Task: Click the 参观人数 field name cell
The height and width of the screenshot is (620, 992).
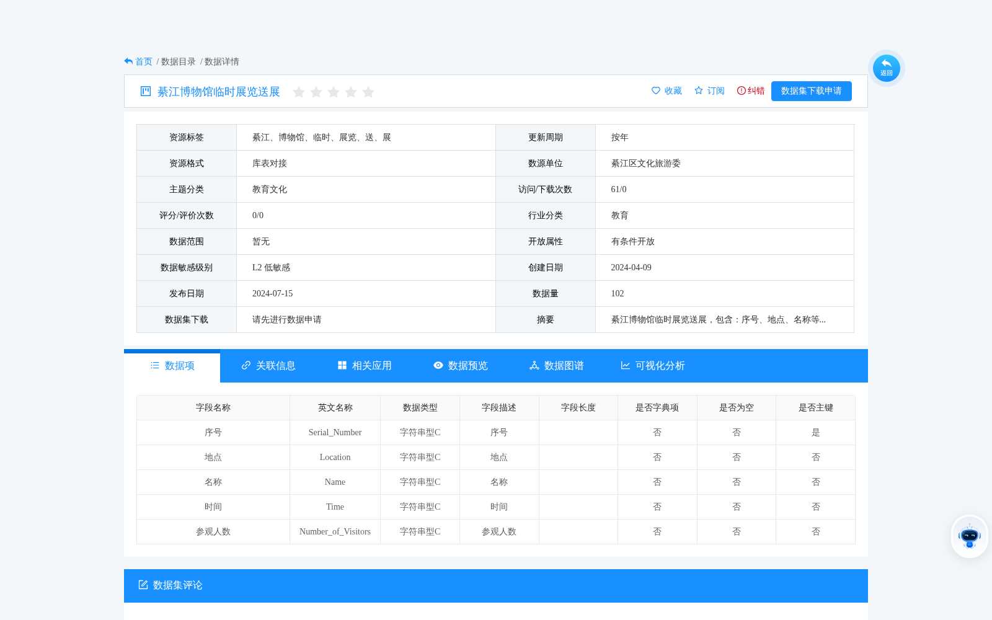Action: pyautogui.click(x=213, y=531)
